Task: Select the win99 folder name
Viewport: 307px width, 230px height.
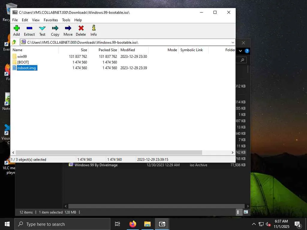Action: coord(22,56)
